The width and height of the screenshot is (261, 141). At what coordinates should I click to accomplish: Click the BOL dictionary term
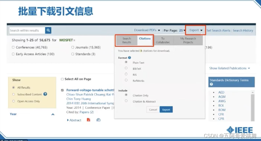(x=221, y=105)
